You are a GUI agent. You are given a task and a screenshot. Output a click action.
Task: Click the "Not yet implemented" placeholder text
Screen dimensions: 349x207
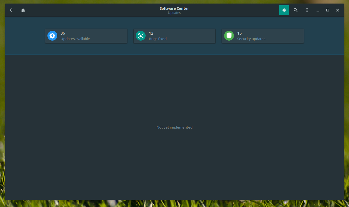[174, 127]
